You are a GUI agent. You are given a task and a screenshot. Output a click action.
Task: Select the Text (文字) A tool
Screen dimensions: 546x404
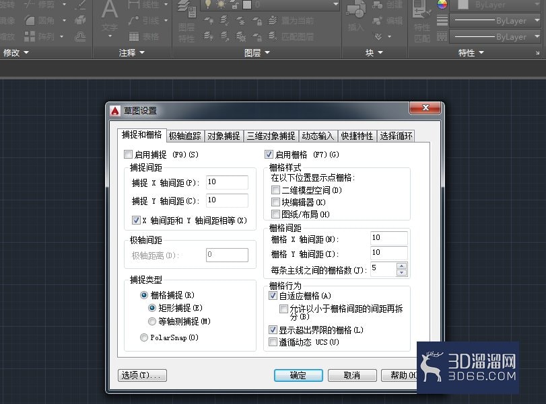click(x=110, y=14)
